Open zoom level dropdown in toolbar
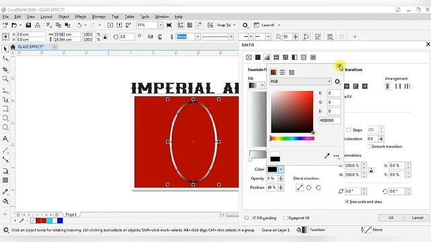 (160, 26)
